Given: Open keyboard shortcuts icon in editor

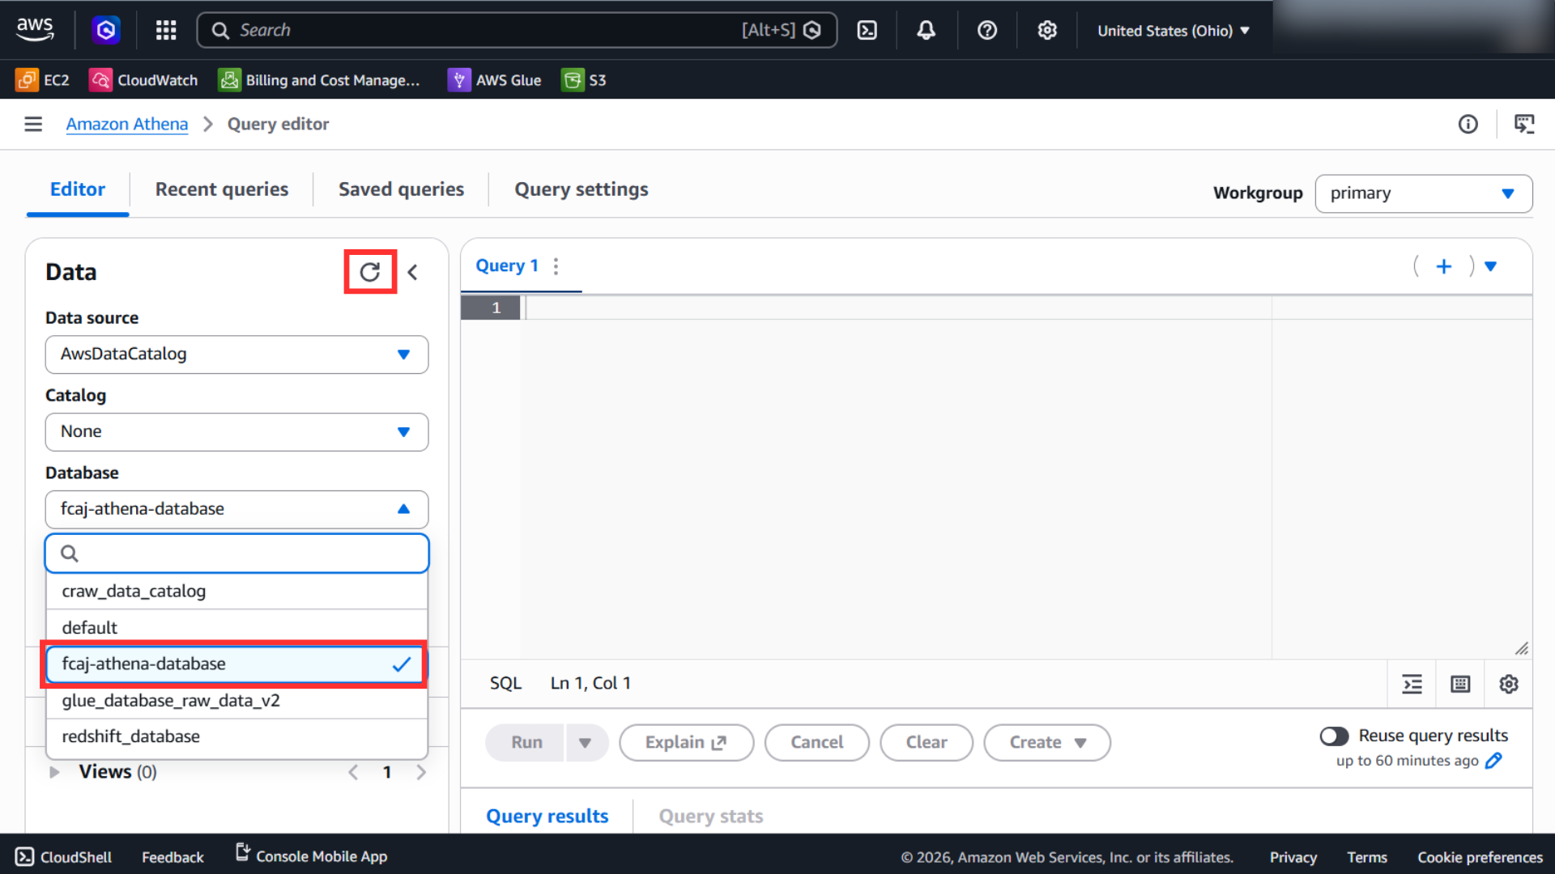Looking at the screenshot, I should (x=1460, y=684).
